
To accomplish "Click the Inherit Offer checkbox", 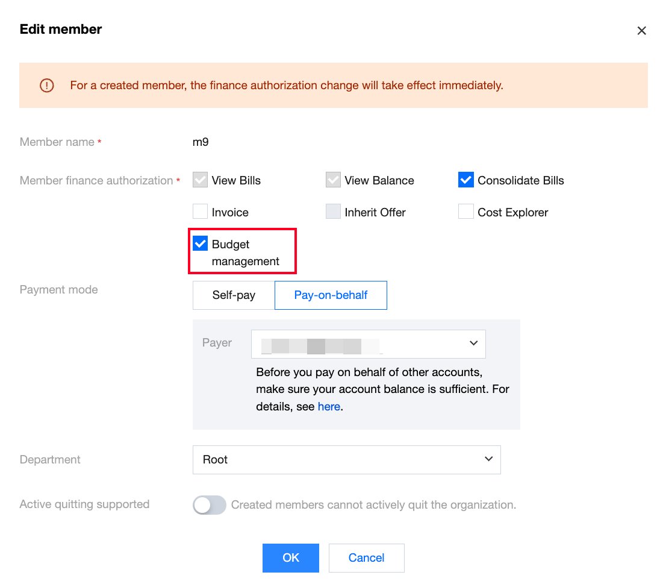I will (x=333, y=212).
